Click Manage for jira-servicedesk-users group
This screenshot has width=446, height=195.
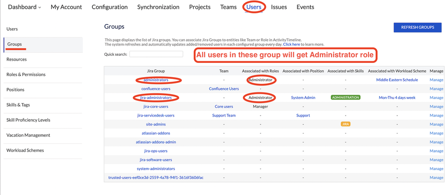point(436,116)
